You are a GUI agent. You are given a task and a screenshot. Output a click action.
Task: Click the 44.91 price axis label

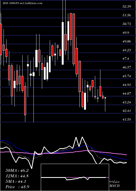(x=127, y=85)
